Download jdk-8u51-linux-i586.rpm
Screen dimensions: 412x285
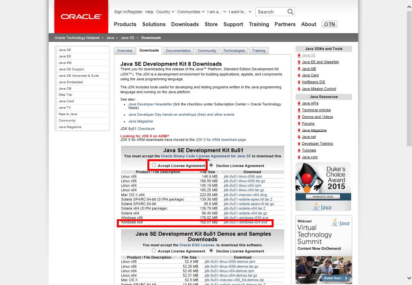click(x=243, y=176)
